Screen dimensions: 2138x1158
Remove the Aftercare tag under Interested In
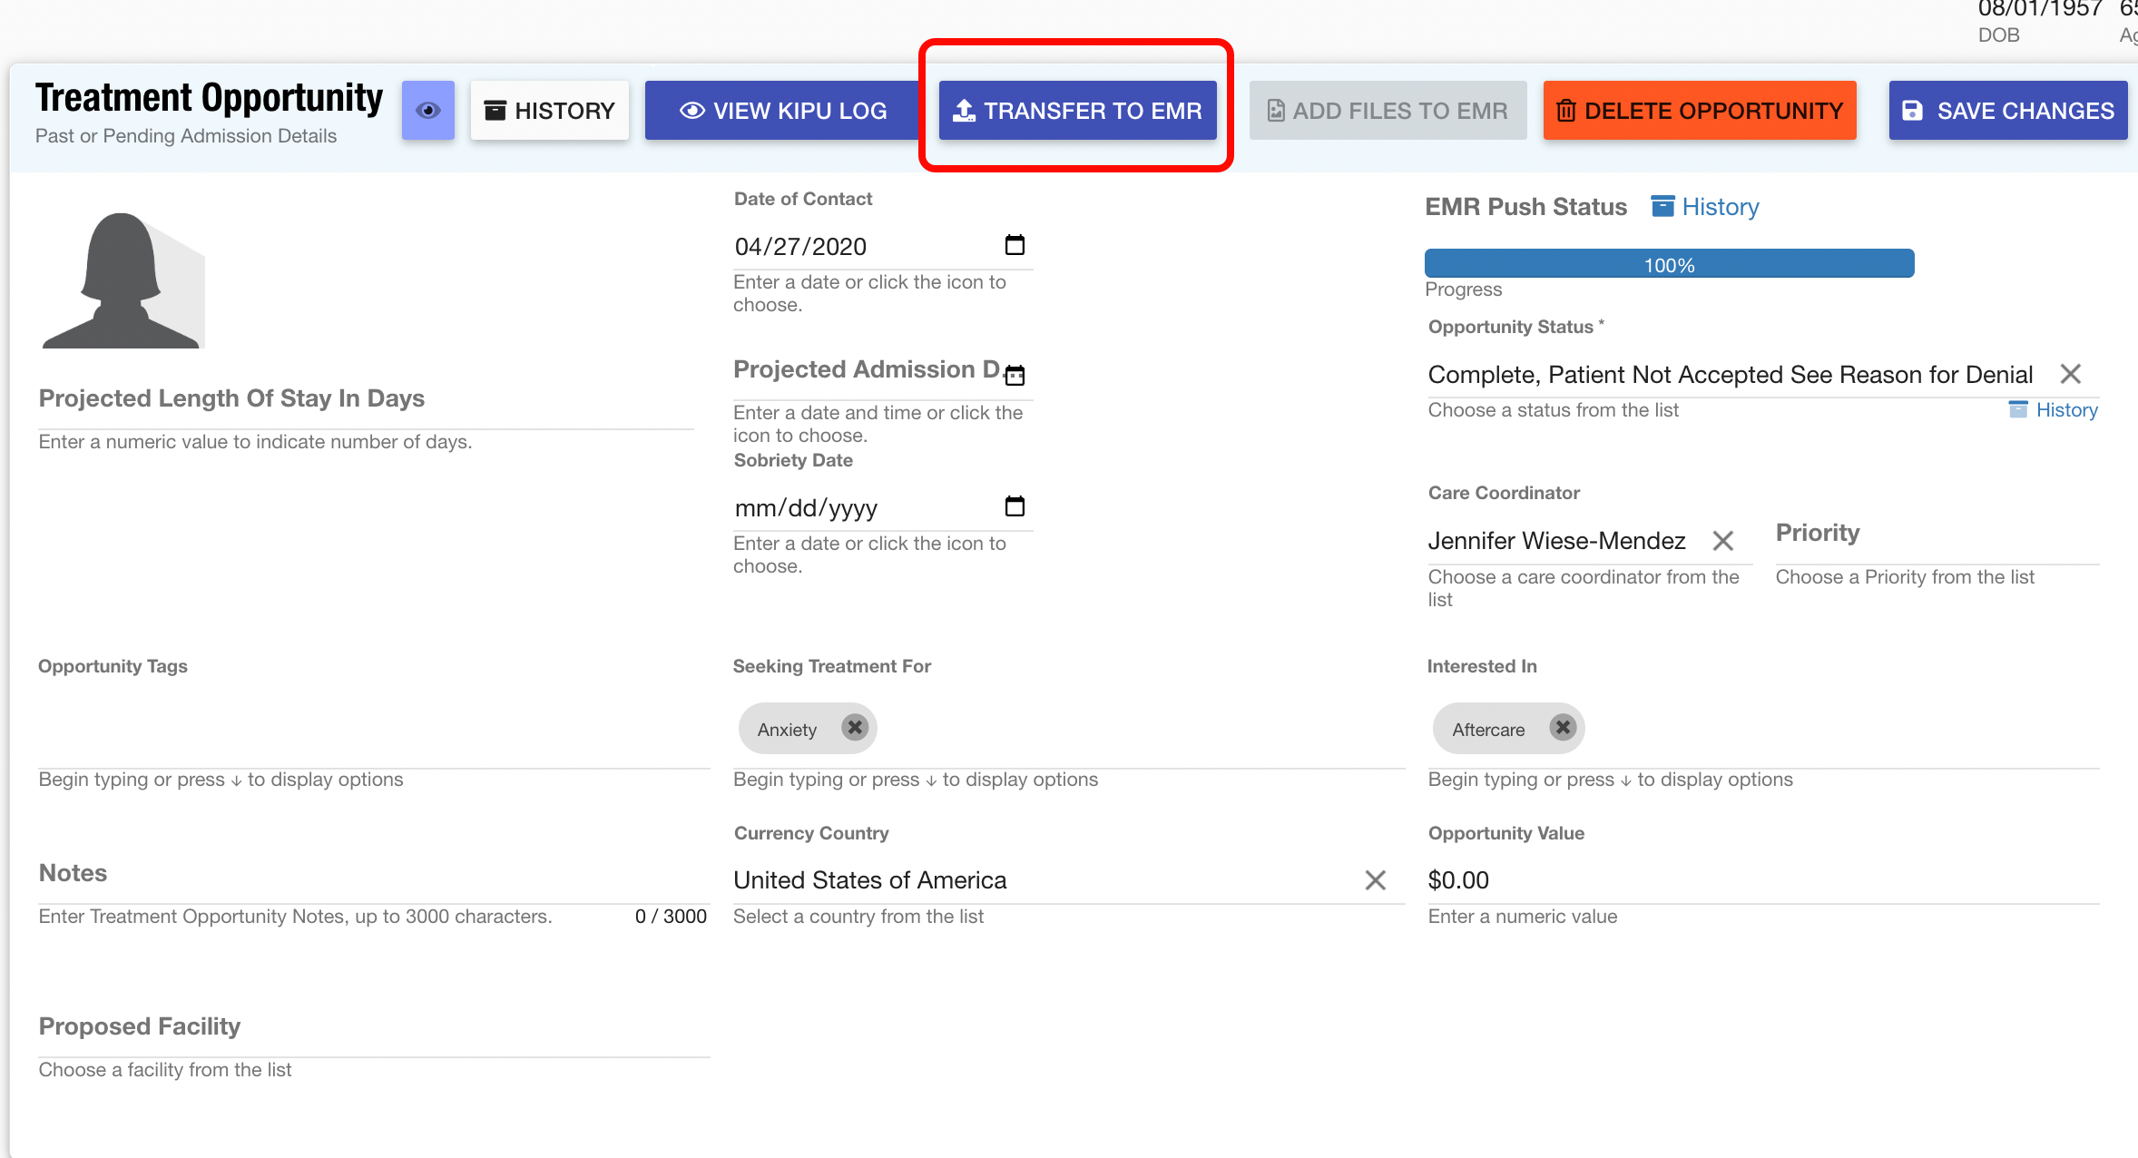click(x=1563, y=727)
